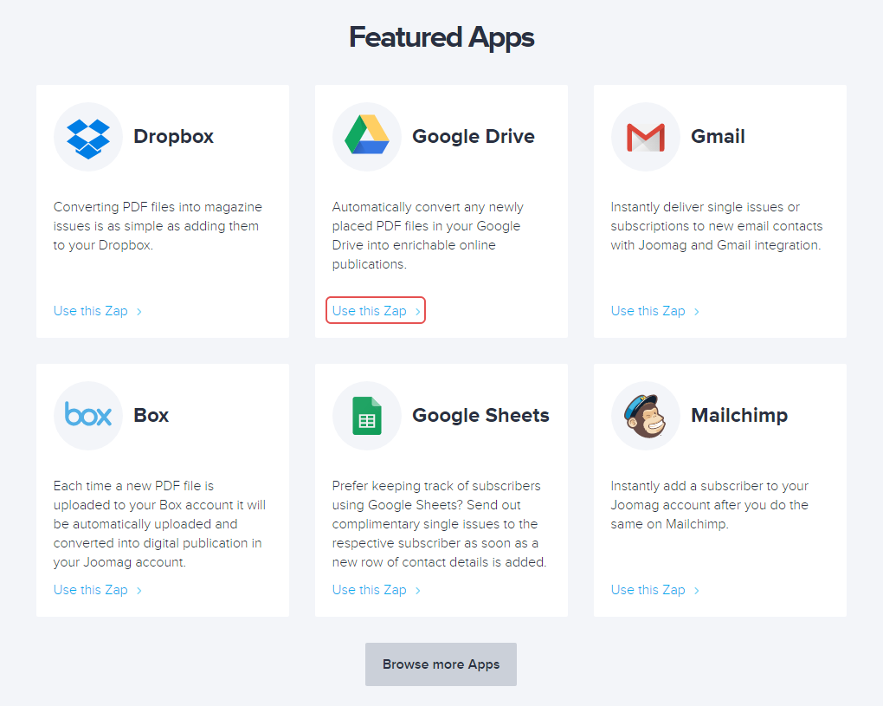Select the Google Drive card title
Viewport: 883px width, 706px height.
(473, 137)
